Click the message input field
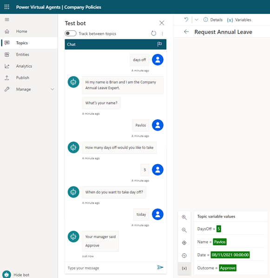Viewport: 270px width, 278px height. [x=111, y=268]
